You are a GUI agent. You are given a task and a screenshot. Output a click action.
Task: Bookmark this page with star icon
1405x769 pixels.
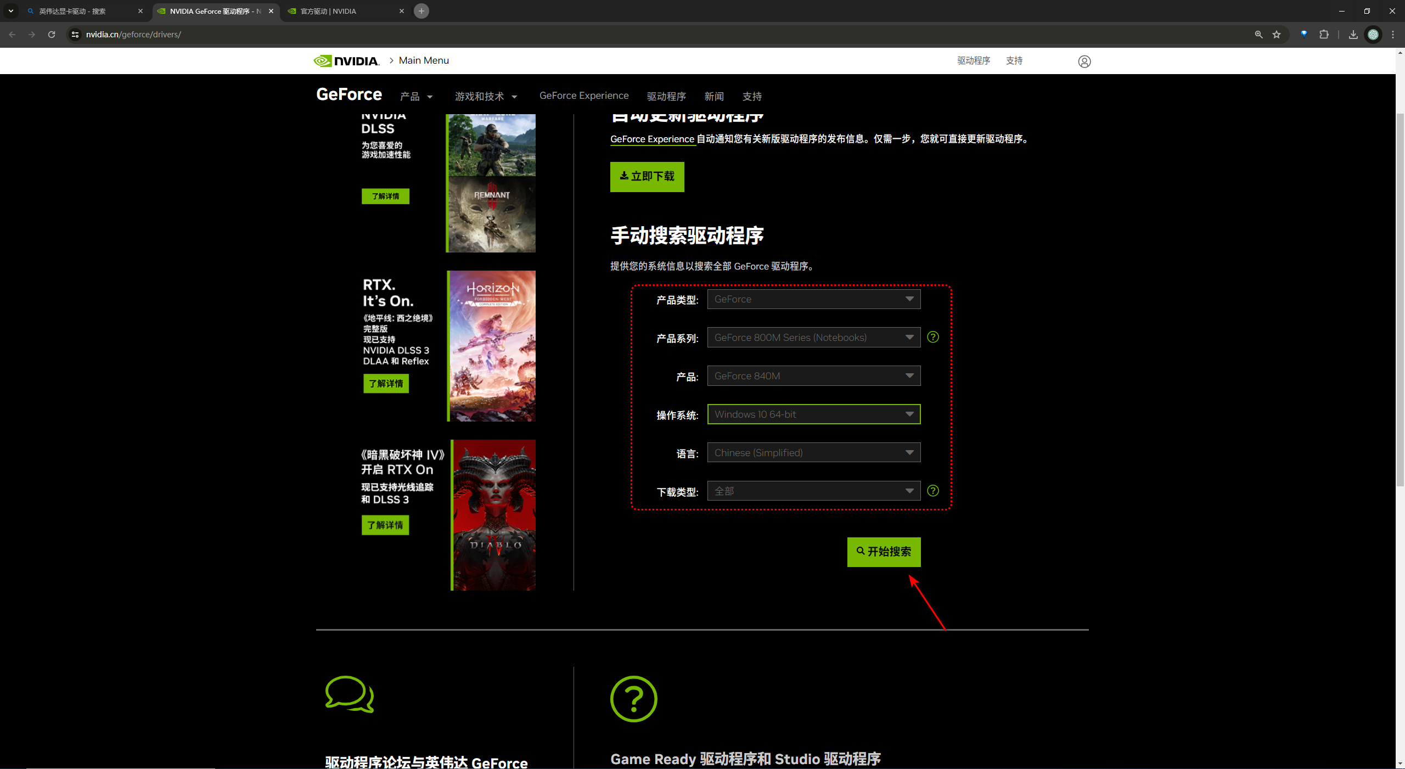(x=1277, y=35)
